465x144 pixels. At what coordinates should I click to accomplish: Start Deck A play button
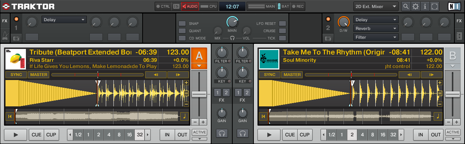click(15, 134)
